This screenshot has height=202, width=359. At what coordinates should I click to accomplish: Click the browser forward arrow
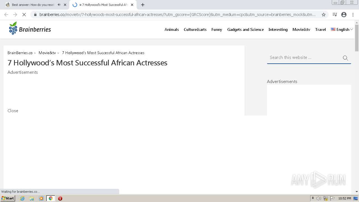click(x=15, y=15)
